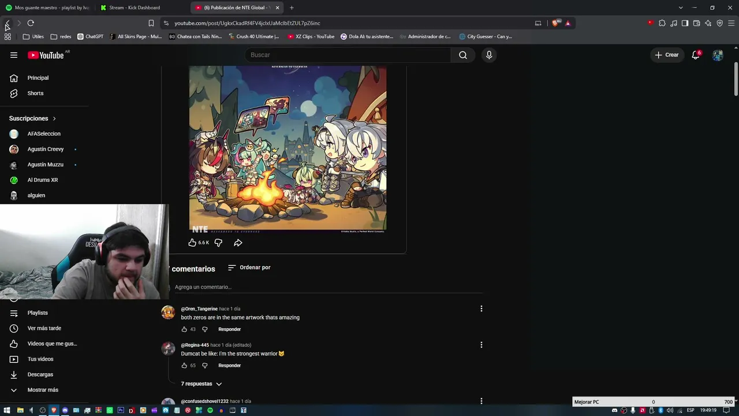Open Photoshop from the taskbar
Image resolution: width=739 pixels, height=416 pixels.
tap(121, 410)
